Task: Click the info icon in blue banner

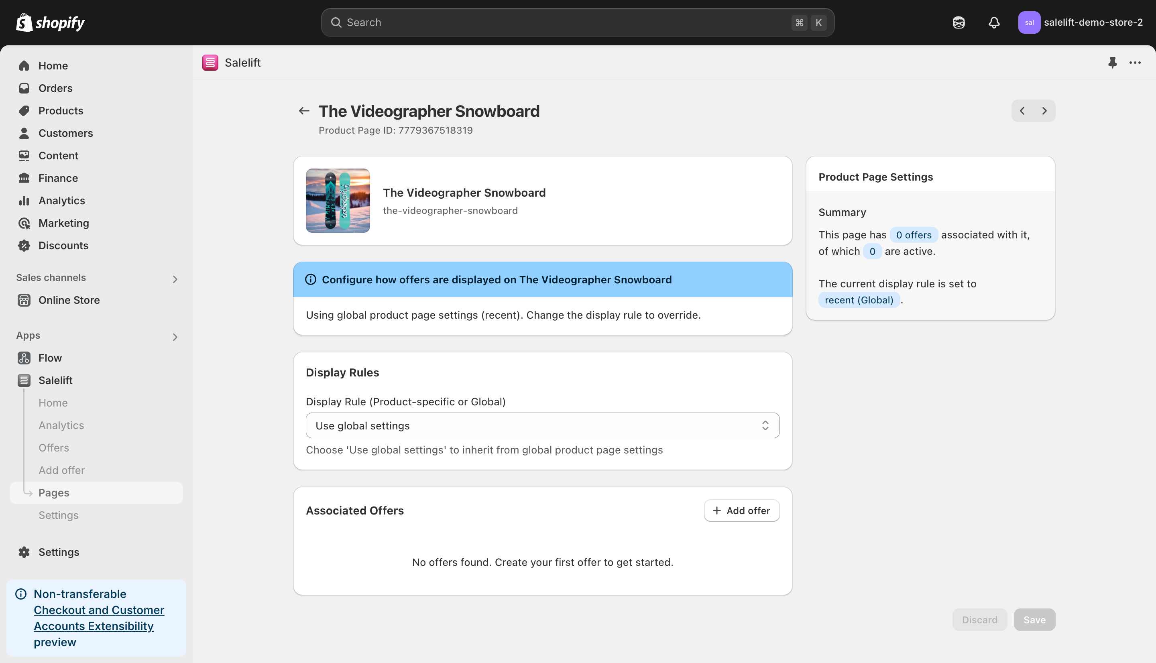Action: click(x=311, y=280)
